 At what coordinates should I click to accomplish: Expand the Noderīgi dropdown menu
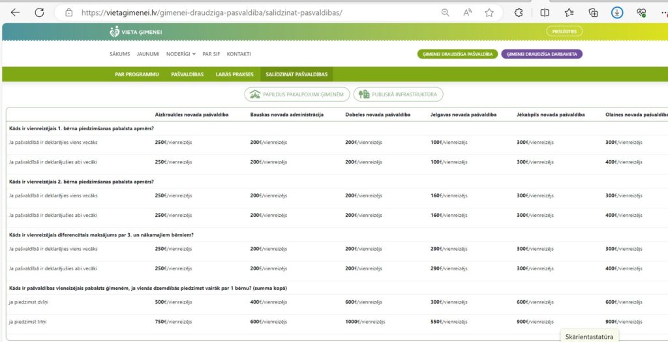coord(181,54)
